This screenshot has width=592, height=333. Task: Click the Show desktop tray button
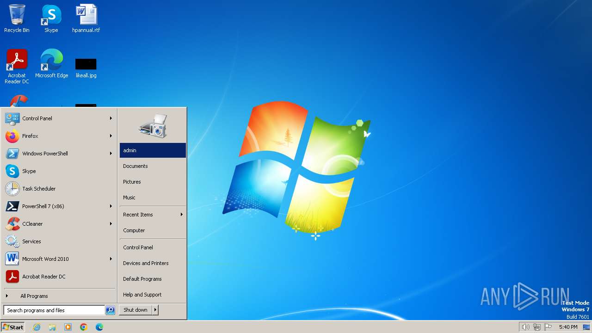pyautogui.click(x=586, y=327)
